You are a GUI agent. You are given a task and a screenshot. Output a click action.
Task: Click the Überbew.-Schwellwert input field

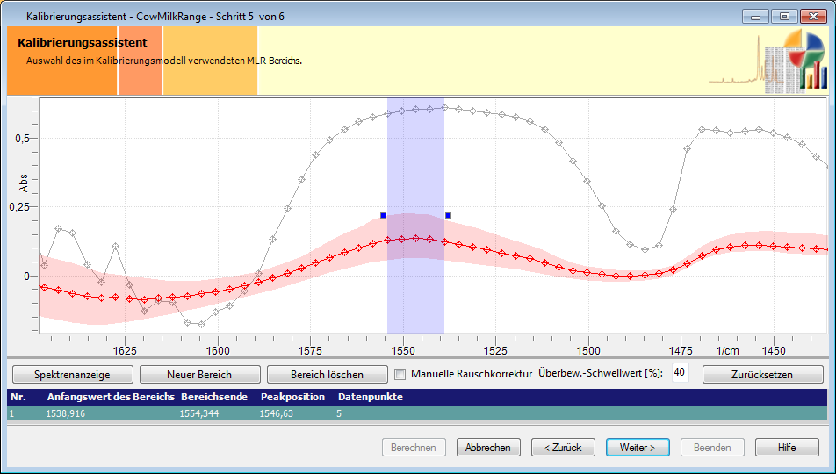click(x=680, y=373)
